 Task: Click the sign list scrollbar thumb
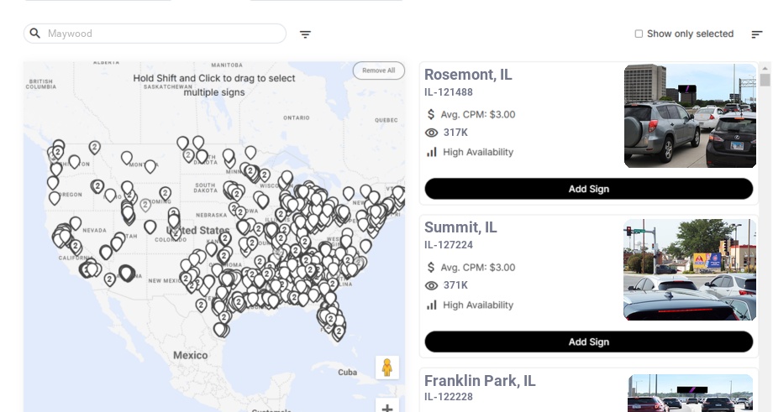pos(765,80)
